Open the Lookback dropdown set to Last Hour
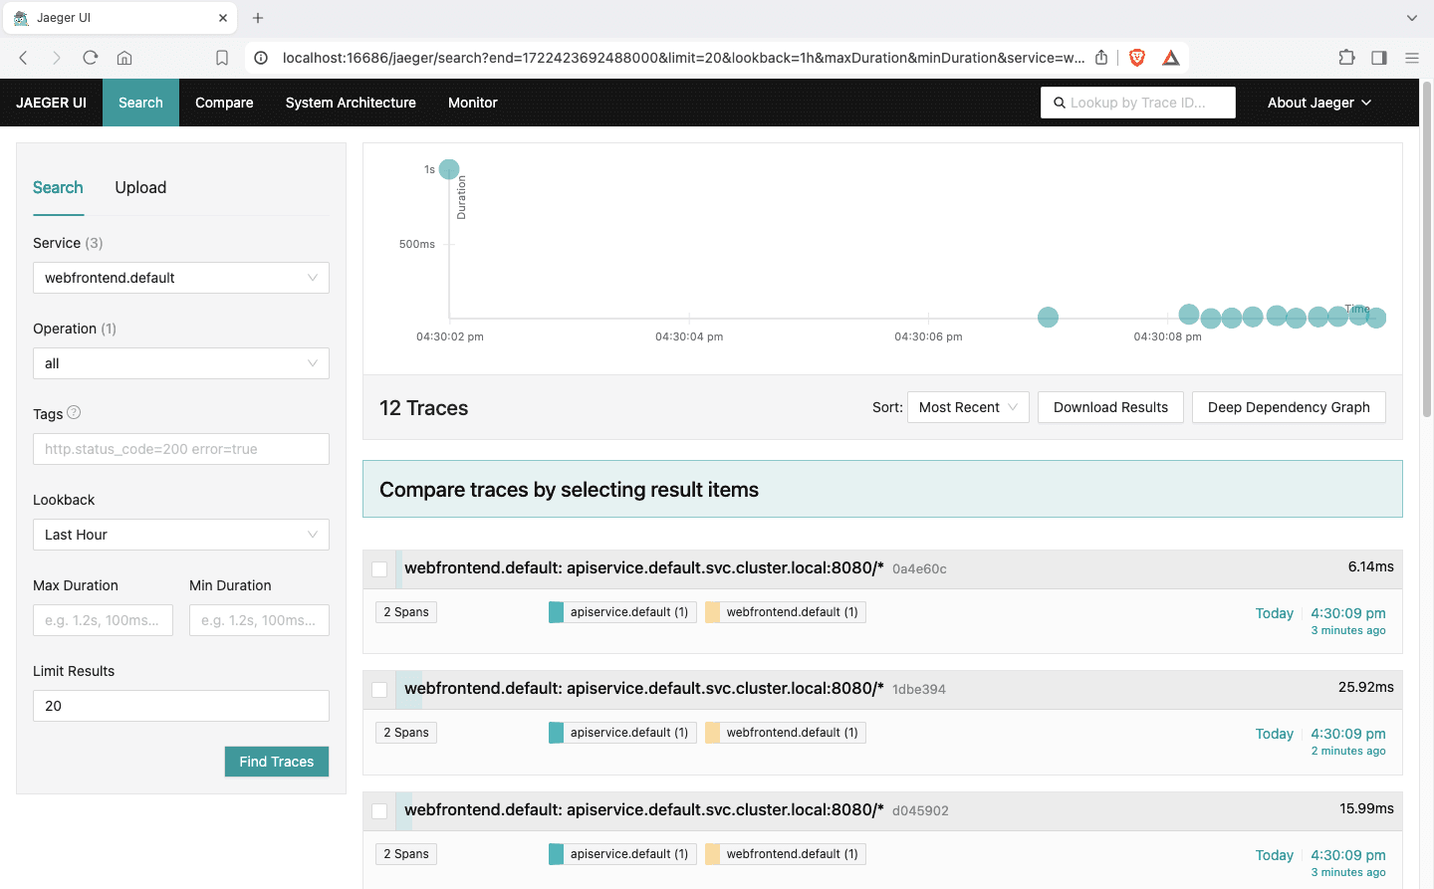The image size is (1434, 889). tap(181, 535)
